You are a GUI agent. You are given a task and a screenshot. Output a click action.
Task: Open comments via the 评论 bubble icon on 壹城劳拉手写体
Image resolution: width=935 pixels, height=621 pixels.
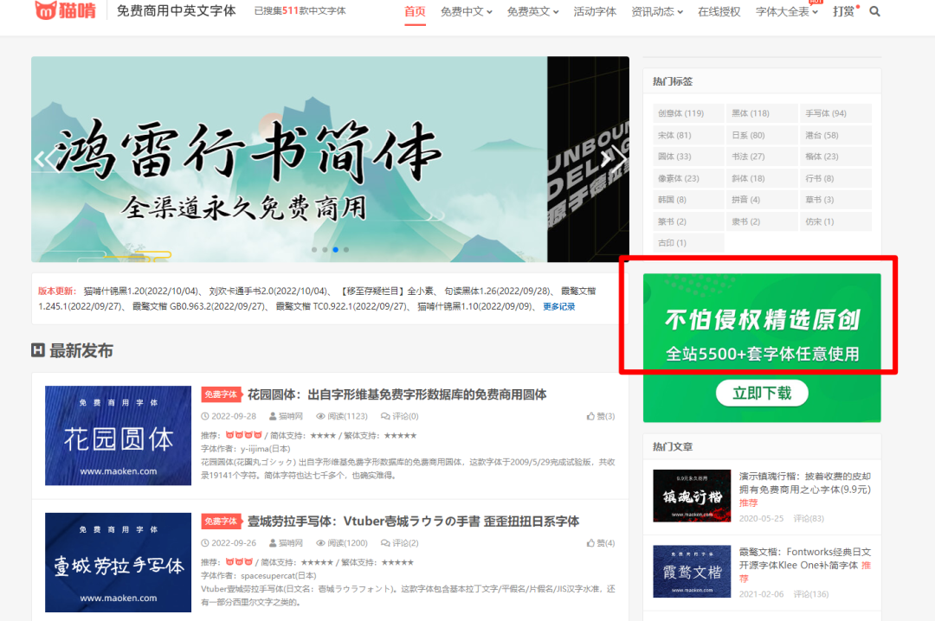point(385,542)
